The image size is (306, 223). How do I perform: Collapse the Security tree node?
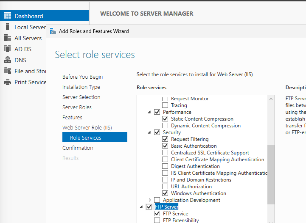149,132
